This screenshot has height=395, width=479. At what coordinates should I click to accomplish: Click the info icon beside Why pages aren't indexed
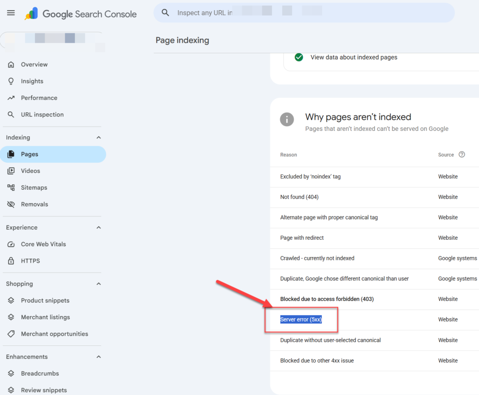pos(287,119)
